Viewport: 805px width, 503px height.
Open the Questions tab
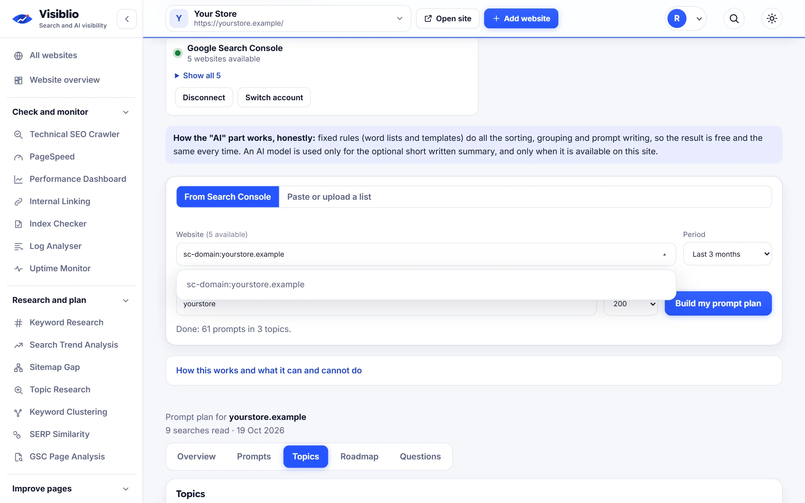point(420,456)
